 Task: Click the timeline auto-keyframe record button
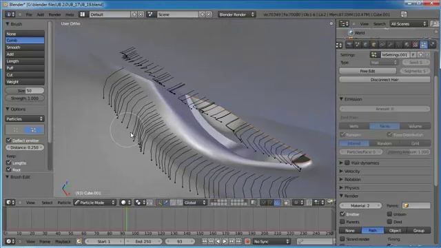(x=247, y=241)
